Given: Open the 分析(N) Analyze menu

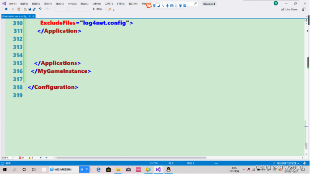Looking at the screenshot, I should (97, 4).
